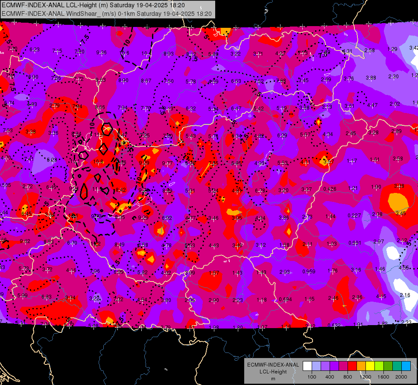This screenshot has width=418, height=385.
Task: Click the 6.23 shear value
Action: point(35,50)
